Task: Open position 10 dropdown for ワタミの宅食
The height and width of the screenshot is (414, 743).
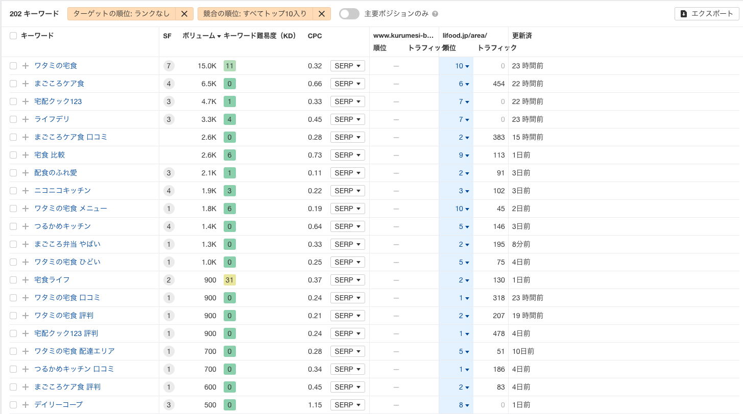Action: (462, 65)
